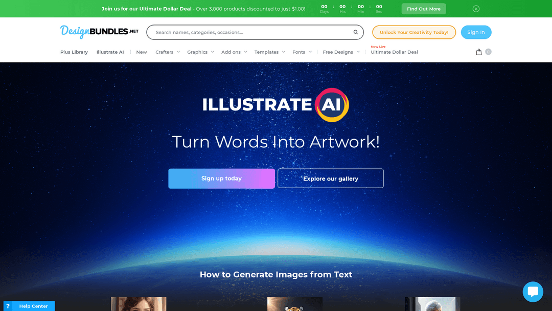Open the Plus Library menu item
The width and height of the screenshot is (552, 311).
point(74,52)
